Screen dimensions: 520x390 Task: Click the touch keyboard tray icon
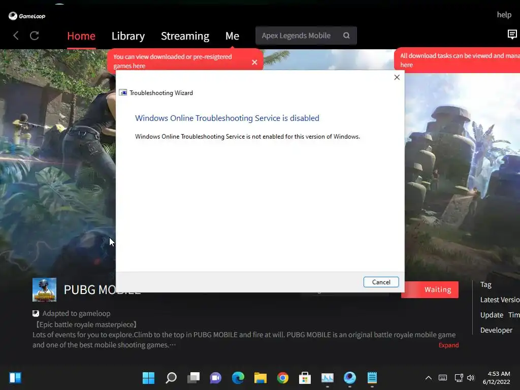coord(442,378)
